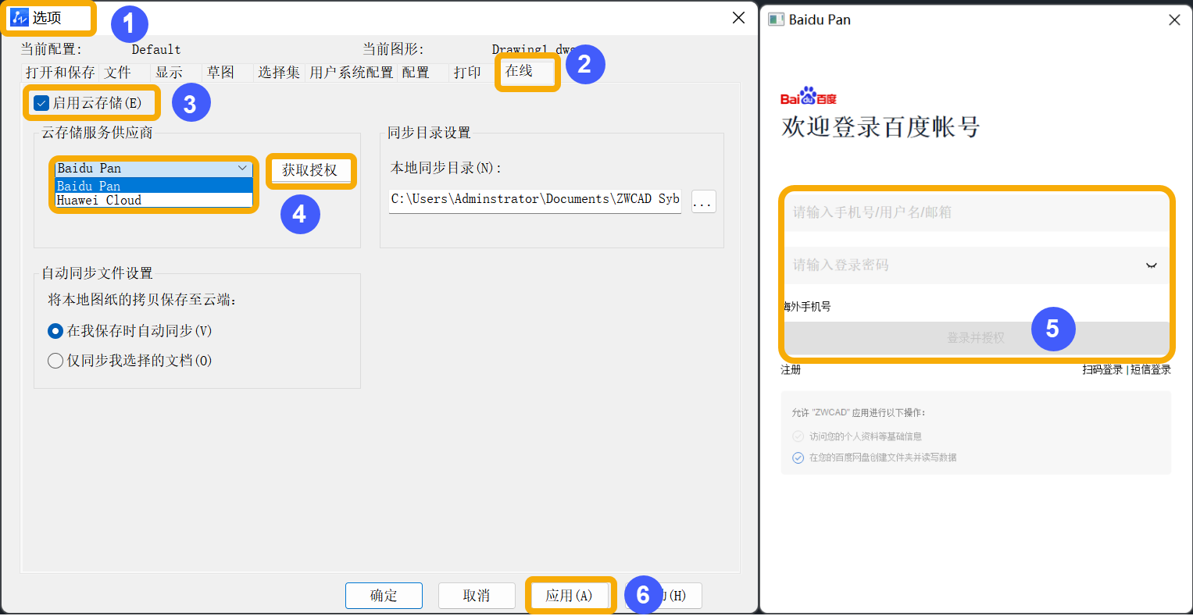Click the 本地同步目录 path field
The height and width of the screenshot is (616, 1193).
535,201
